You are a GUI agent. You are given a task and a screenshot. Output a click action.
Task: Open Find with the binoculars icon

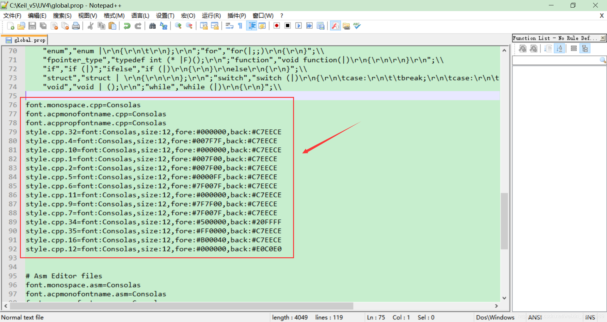click(x=152, y=26)
